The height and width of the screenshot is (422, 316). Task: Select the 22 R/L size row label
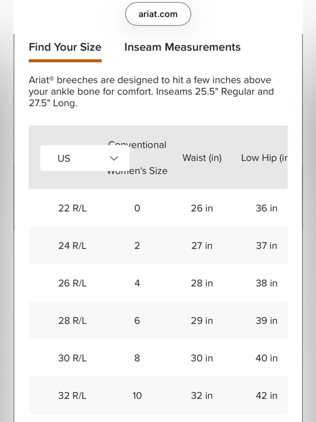(x=72, y=208)
